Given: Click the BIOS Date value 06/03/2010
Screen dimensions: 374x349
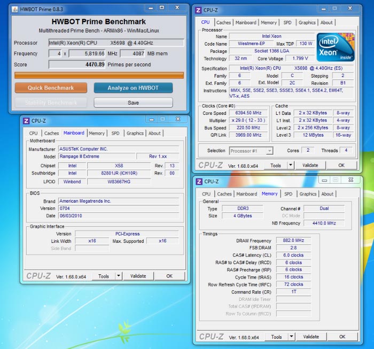Looking at the screenshot, I should 119,215.
